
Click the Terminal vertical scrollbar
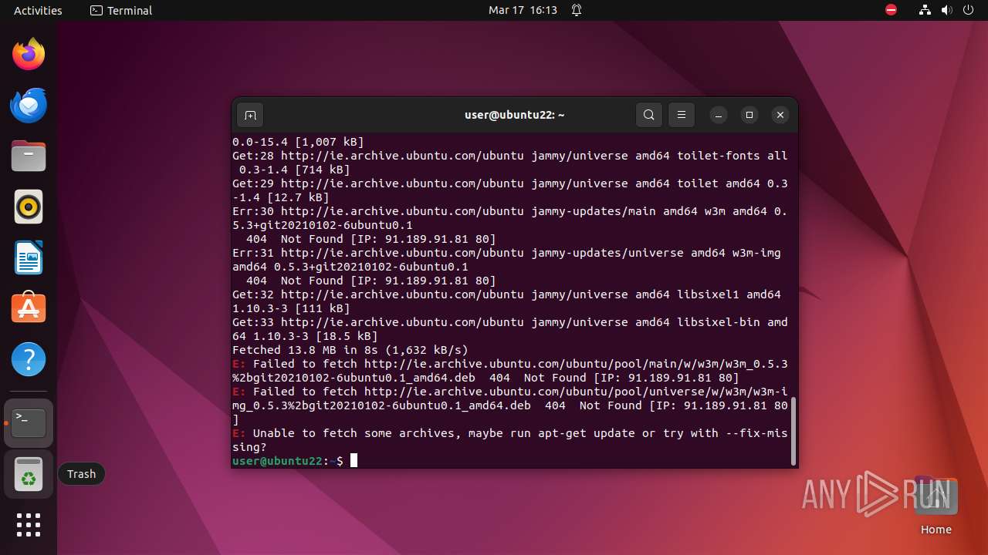(x=793, y=432)
